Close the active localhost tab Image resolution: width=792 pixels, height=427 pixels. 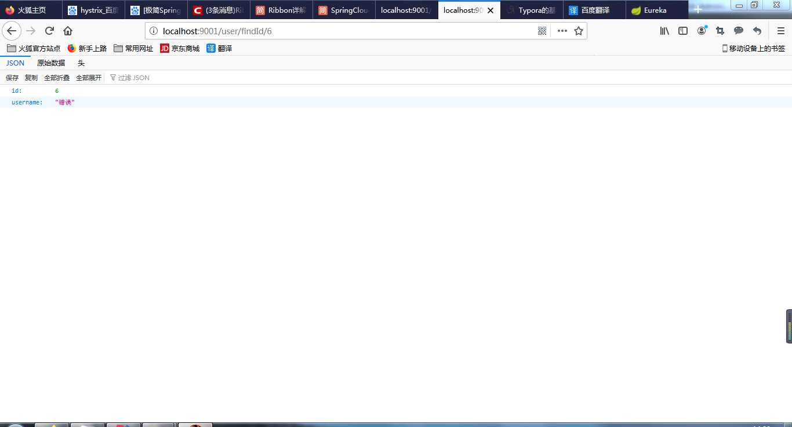click(x=491, y=10)
